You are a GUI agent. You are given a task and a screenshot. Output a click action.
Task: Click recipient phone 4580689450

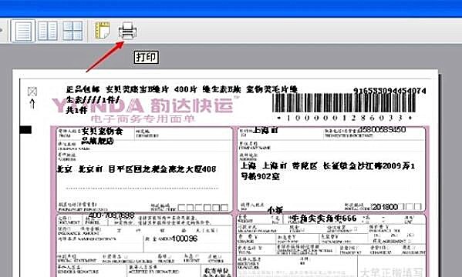pyautogui.click(x=383, y=130)
